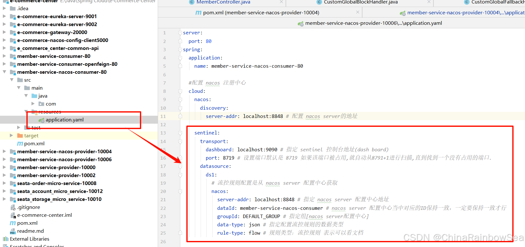Click the application.yaml Spring file icon
The image size is (525, 247).
click(41, 120)
